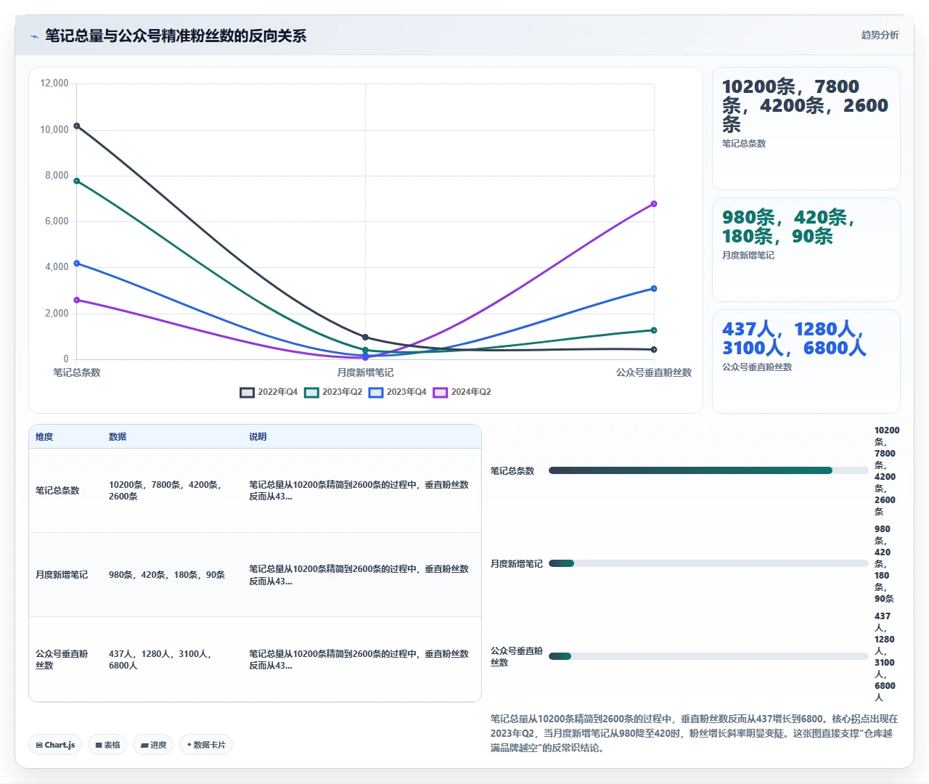The width and height of the screenshot is (929, 784).
Task: Click the trend icon beside the title
Action: click(x=34, y=36)
